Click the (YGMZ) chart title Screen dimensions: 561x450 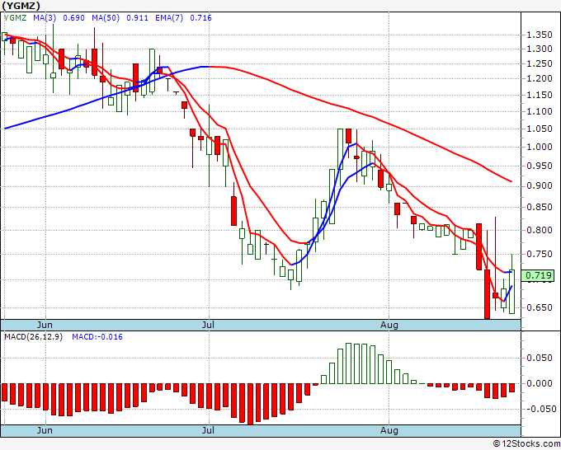(x=21, y=6)
